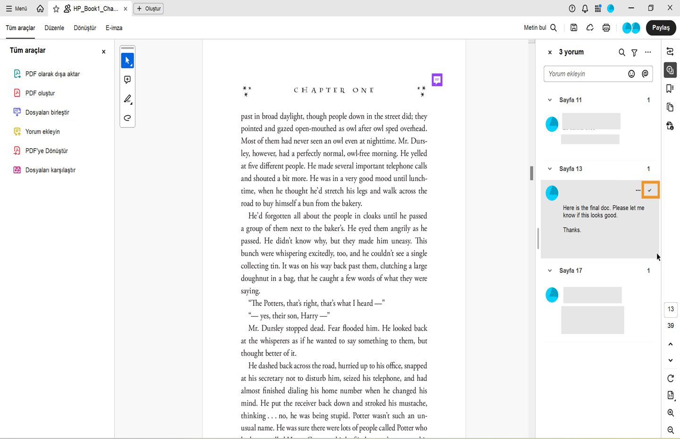Open the E-imza menu
This screenshot has height=439, width=680.
(x=114, y=28)
